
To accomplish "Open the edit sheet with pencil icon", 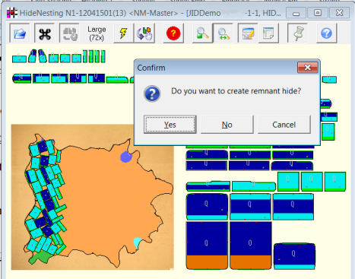I will (248, 33).
